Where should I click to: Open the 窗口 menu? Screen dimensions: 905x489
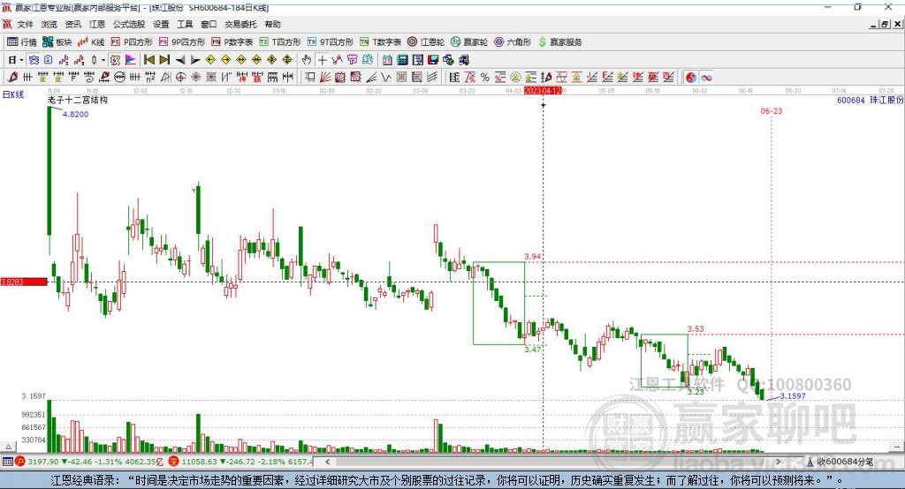pyautogui.click(x=209, y=24)
